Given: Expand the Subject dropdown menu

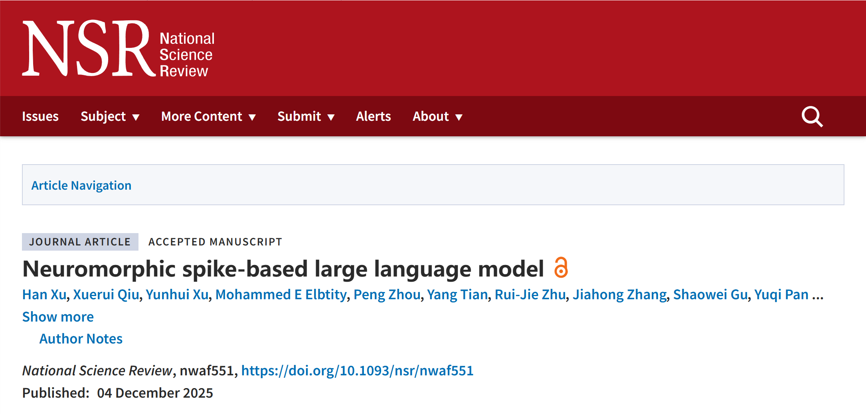Looking at the screenshot, I should (x=110, y=116).
